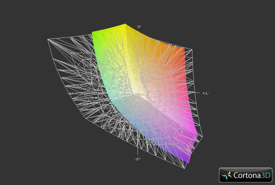
Task: Click the left end of the horizontal axis
Action: 70,93
